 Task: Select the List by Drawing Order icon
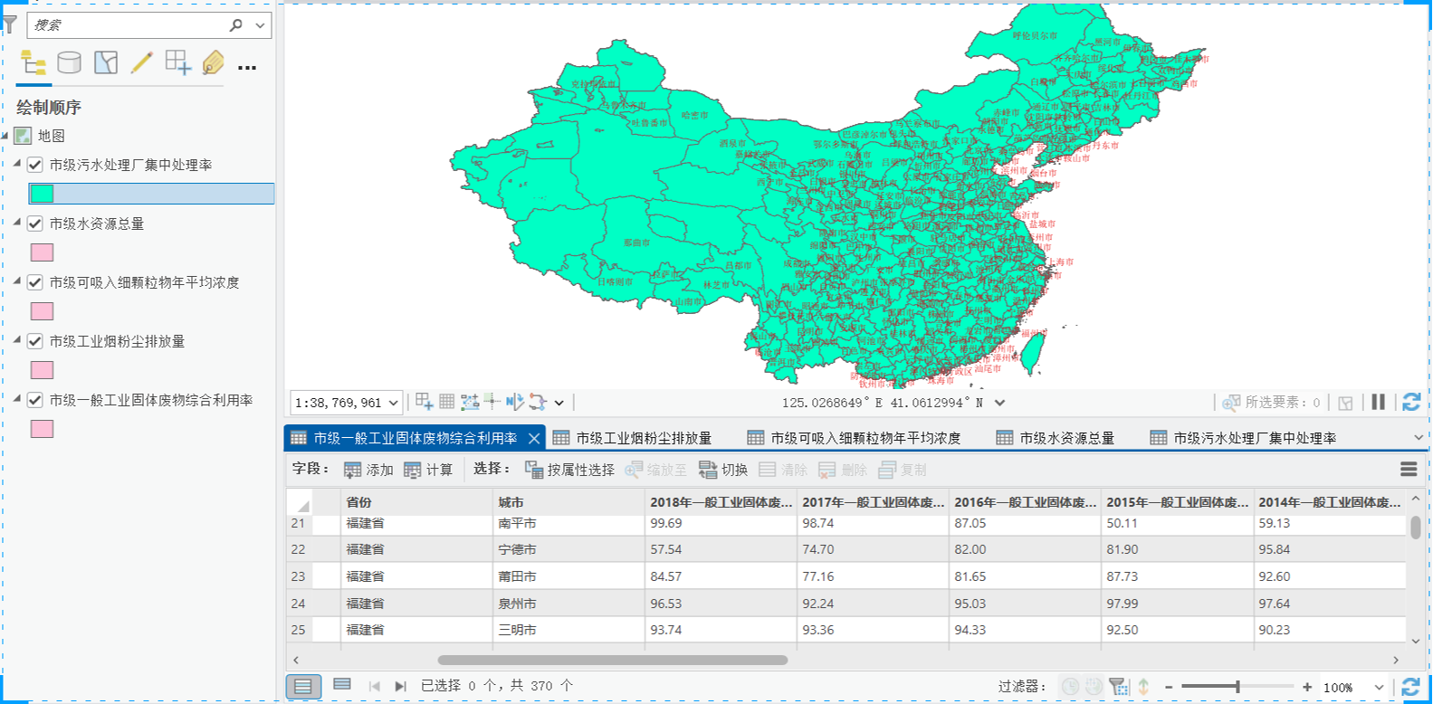(x=33, y=62)
